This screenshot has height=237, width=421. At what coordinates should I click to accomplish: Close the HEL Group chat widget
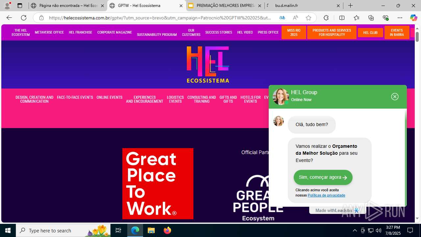tap(395, 96)
